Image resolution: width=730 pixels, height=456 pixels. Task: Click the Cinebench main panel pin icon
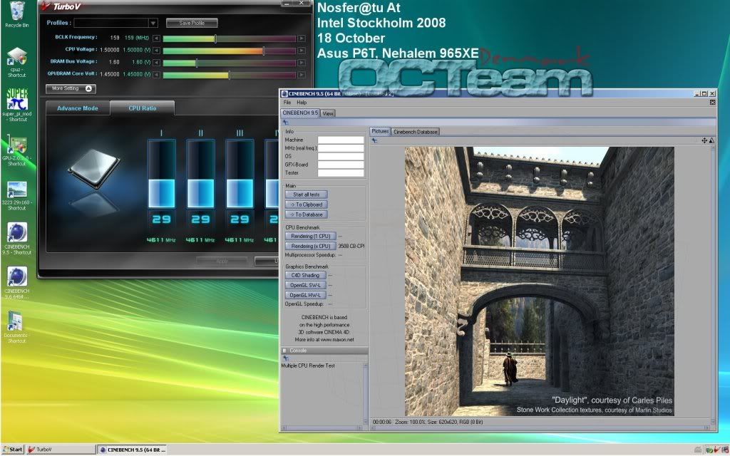[x=285, y=123]
